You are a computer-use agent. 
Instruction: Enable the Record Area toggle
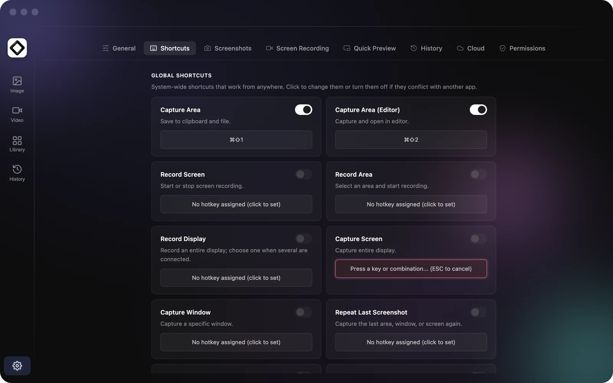click(478, 174)
